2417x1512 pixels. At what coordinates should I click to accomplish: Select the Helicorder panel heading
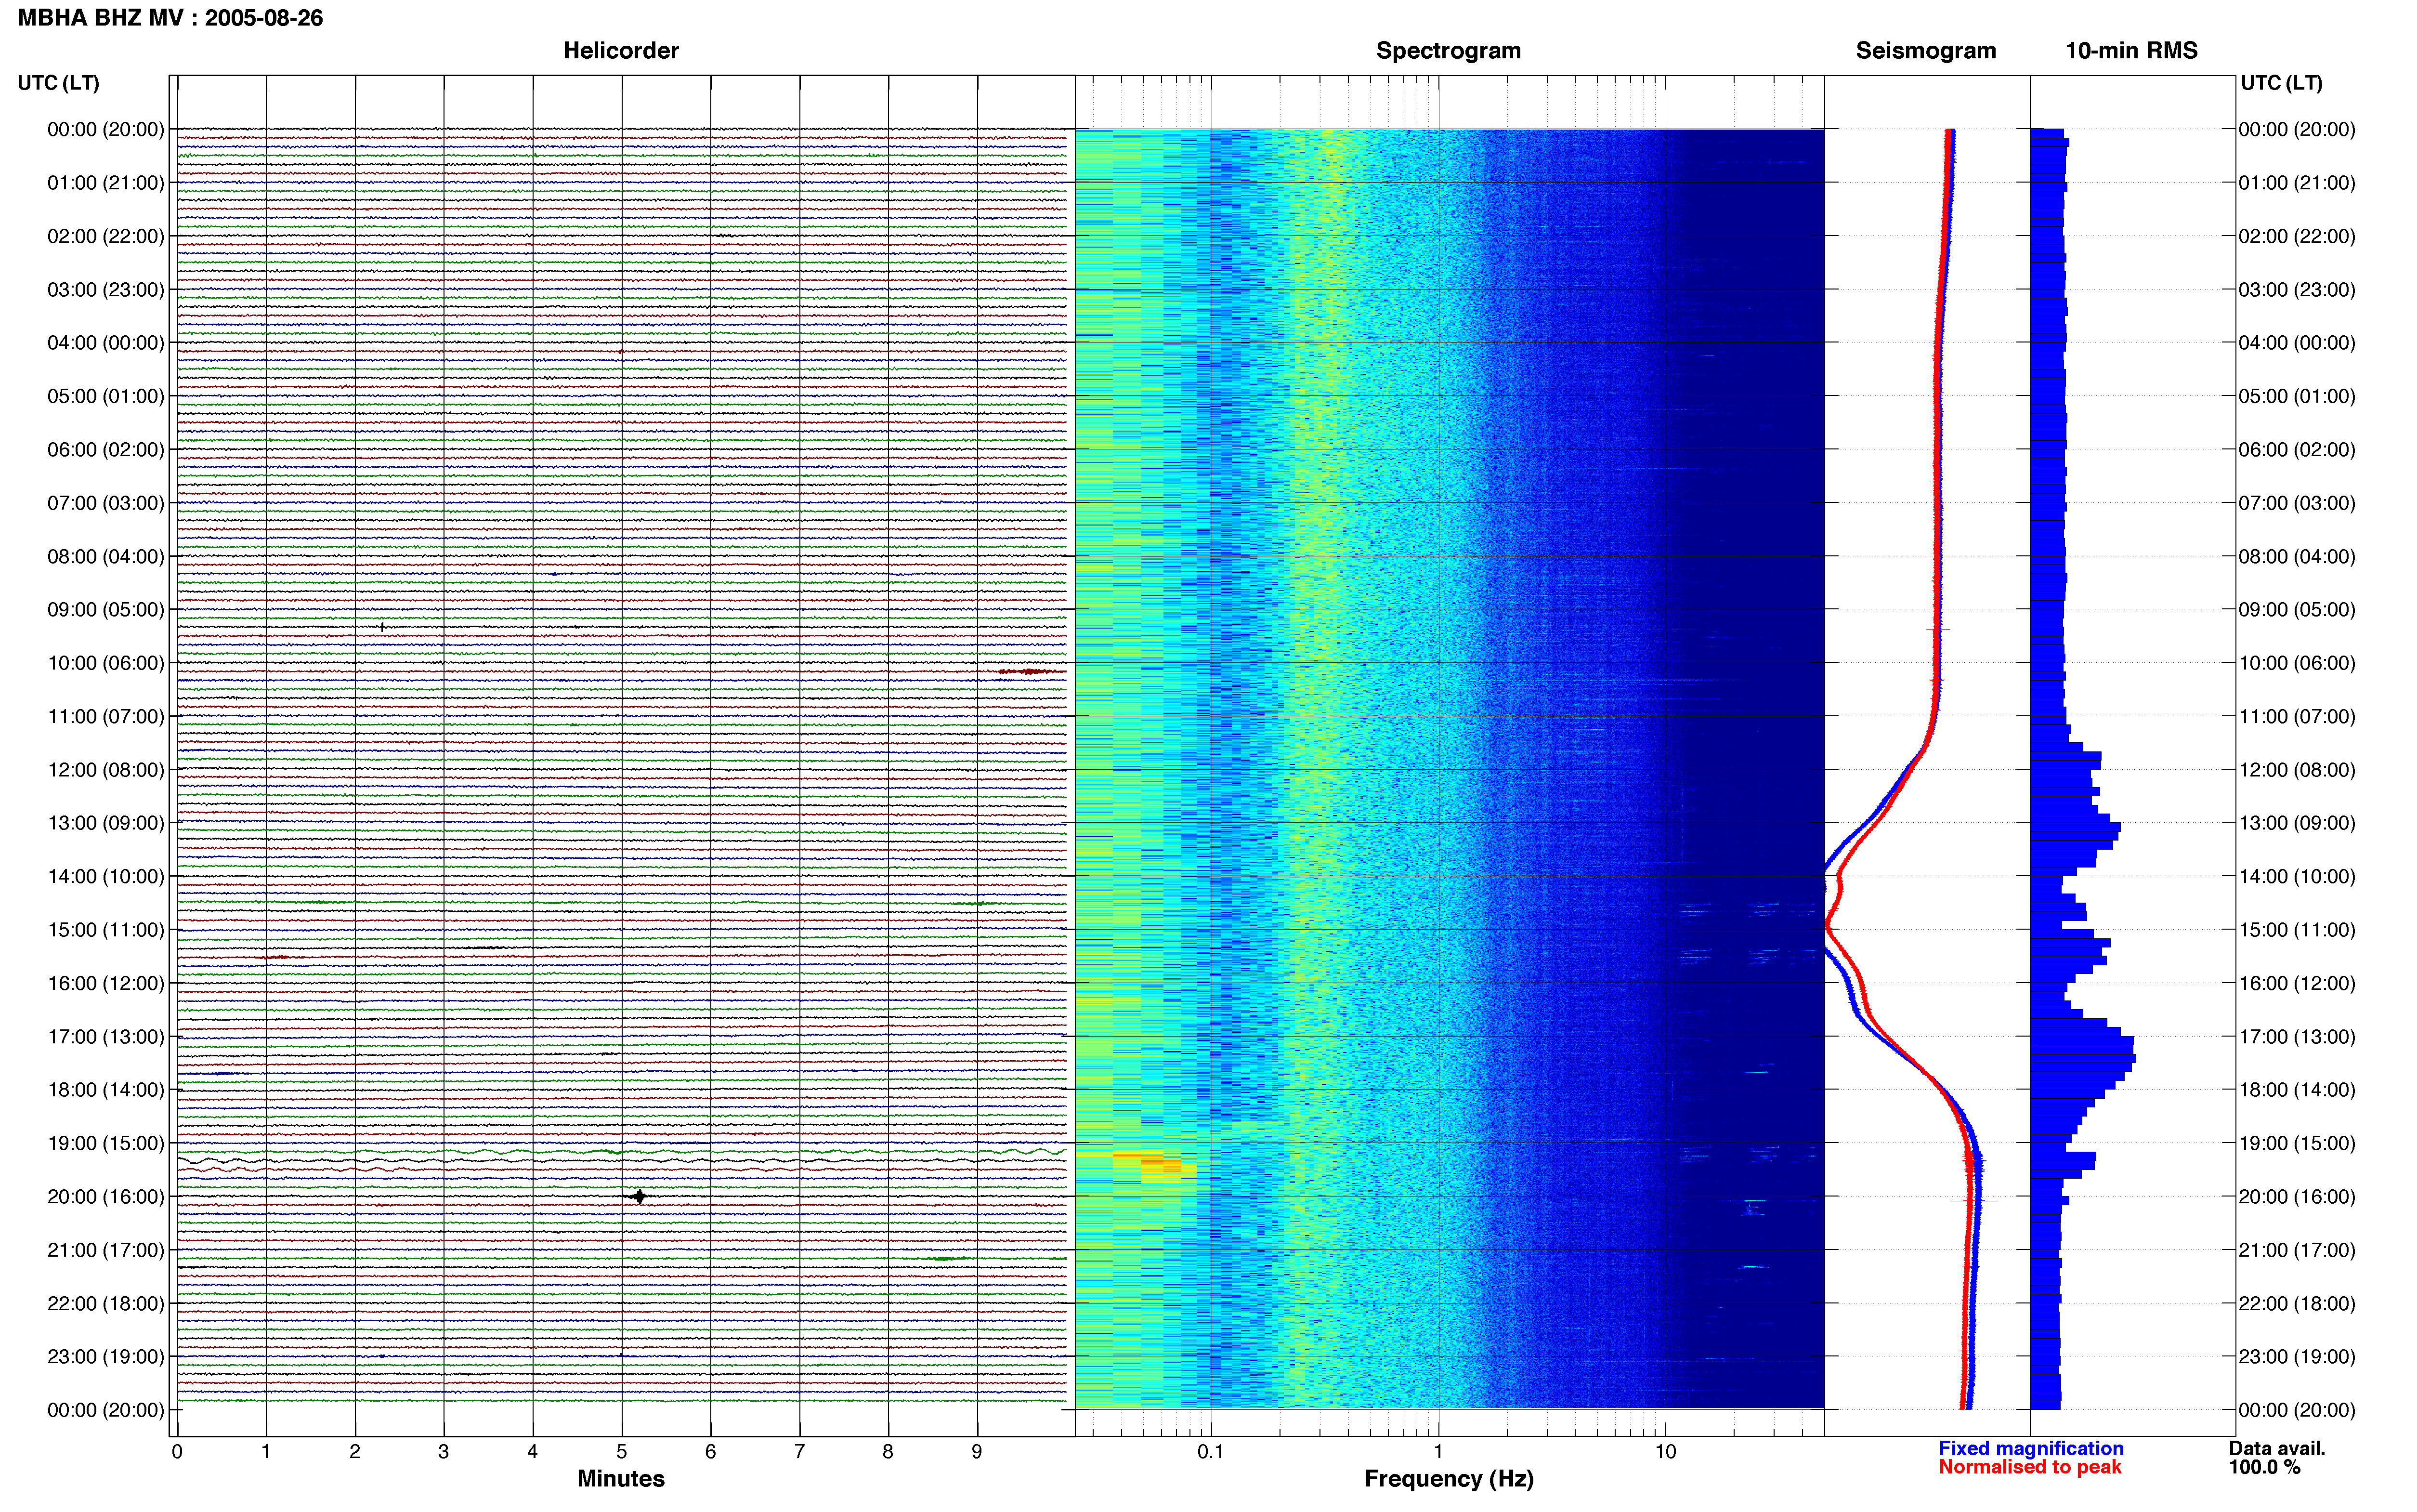coord(621,51)
